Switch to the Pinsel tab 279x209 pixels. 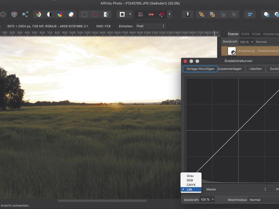point(256,34)
